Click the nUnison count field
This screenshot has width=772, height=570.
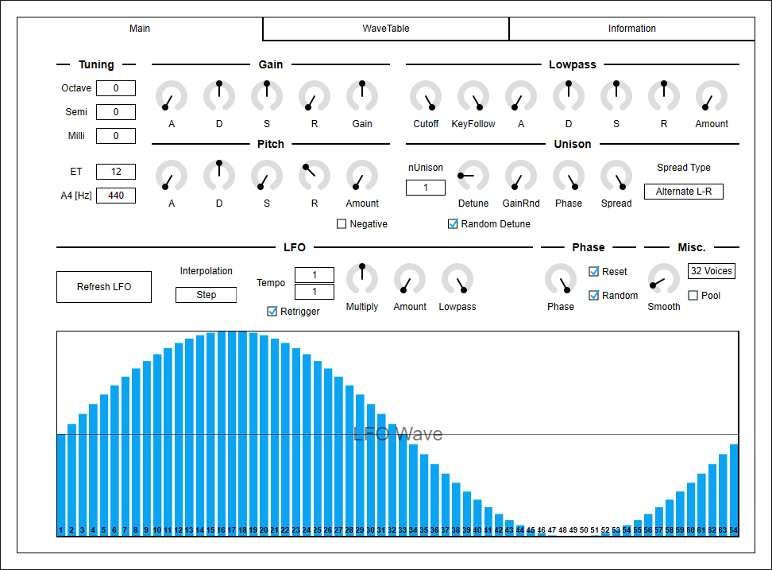point(426,187)
